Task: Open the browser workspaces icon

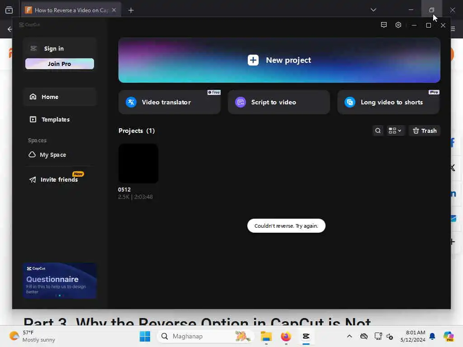Action: [9, 10]
